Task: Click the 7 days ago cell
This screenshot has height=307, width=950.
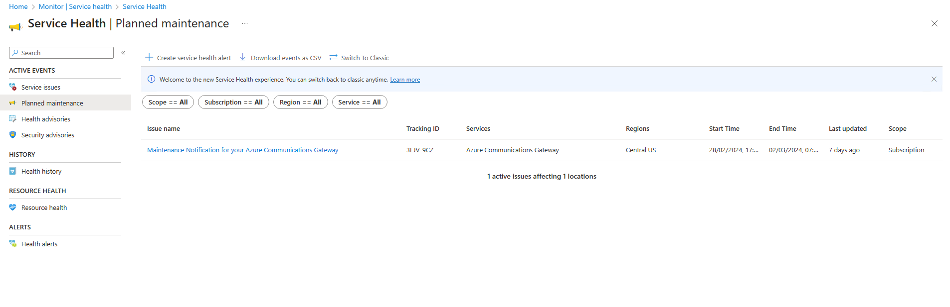Action: click(844, 150)
